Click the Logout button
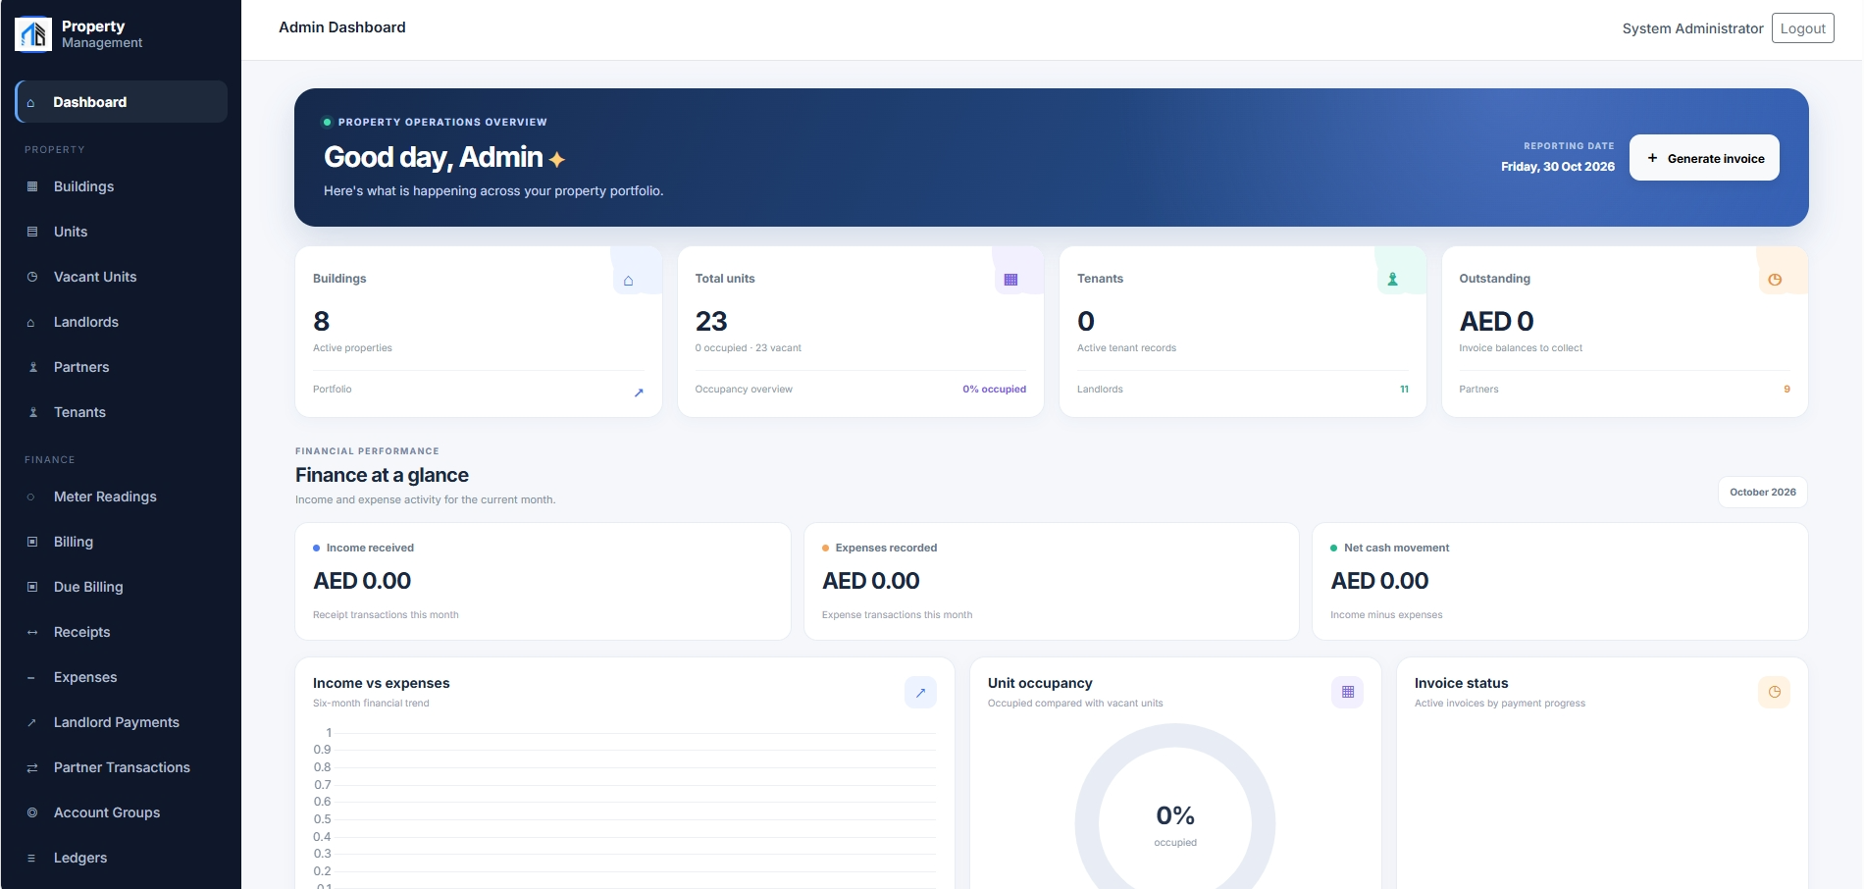Image resolution: width=1864 pixels, height=889 pixels. (1802, 28)
